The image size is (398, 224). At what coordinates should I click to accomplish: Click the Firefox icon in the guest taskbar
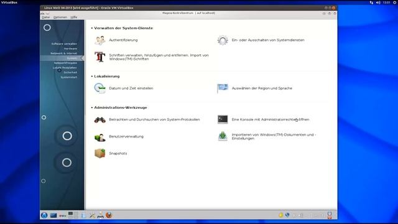point(109,215)
